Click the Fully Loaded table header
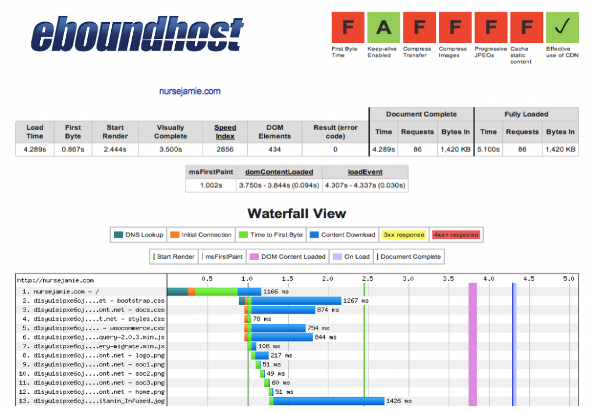This screenshot has height=413, width=596. (526, 114)
